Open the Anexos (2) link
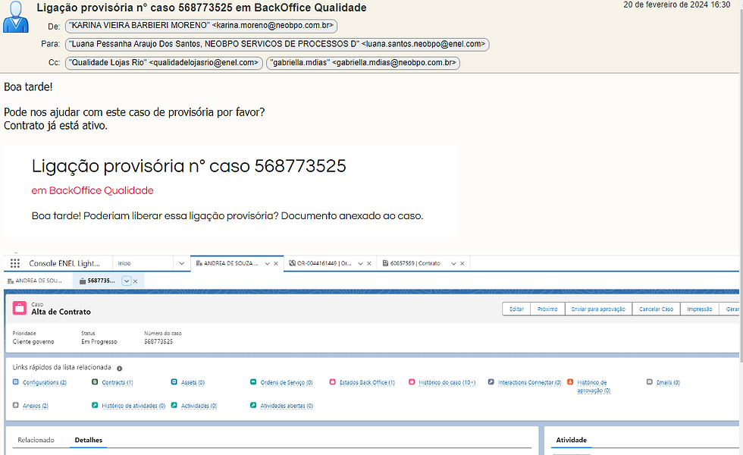 (x=36, y=406)
